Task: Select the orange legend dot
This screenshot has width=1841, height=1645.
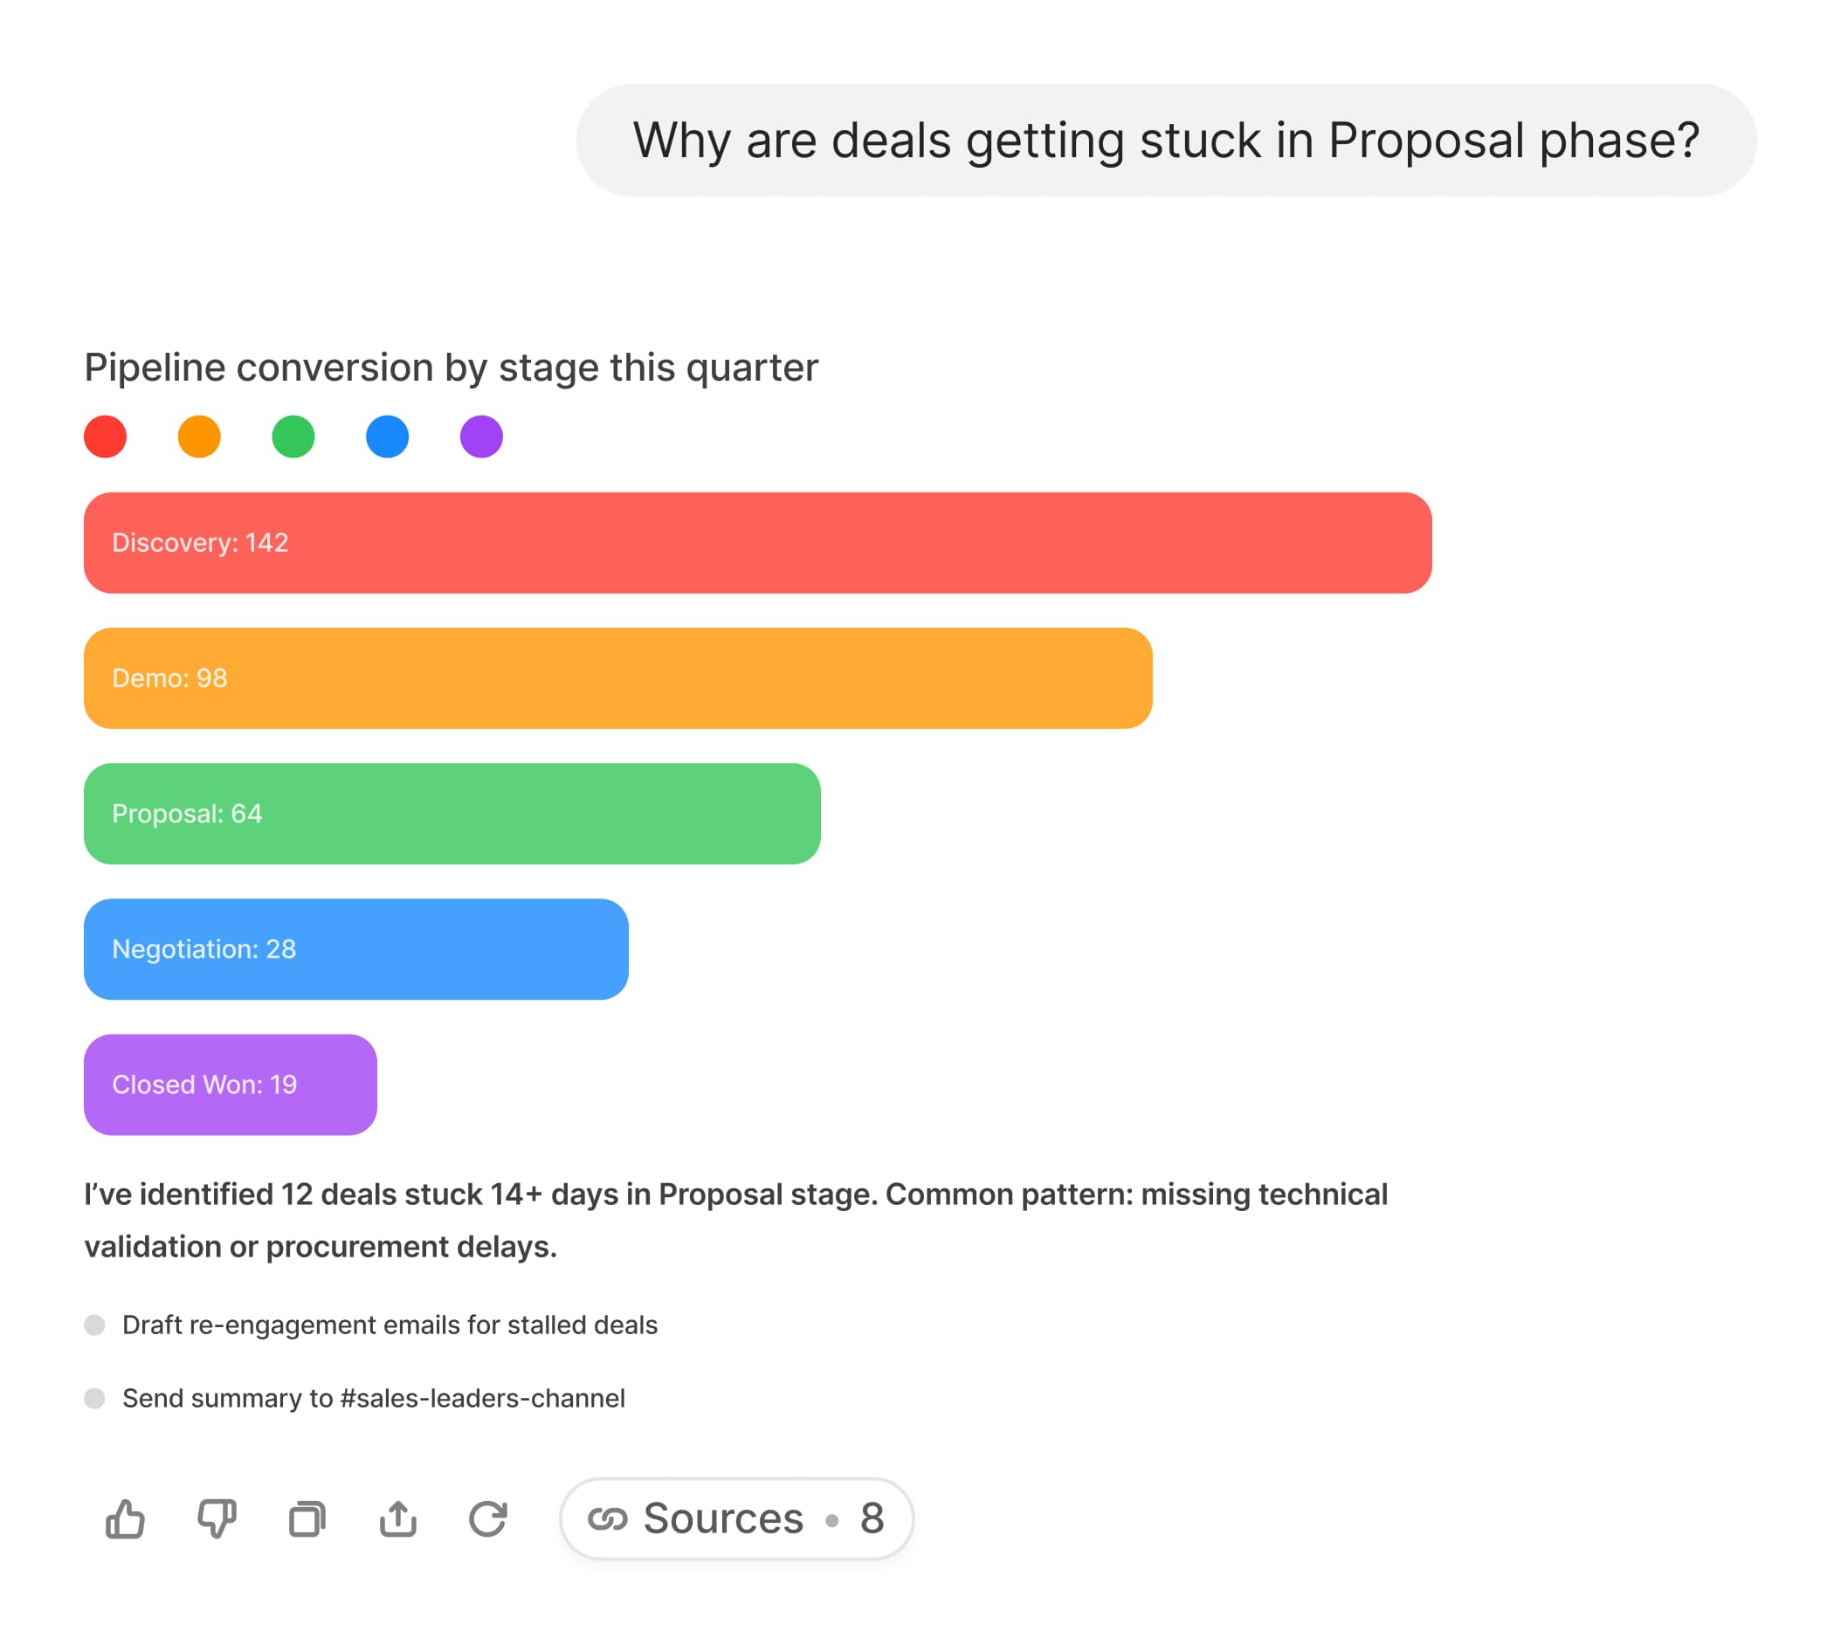Action: [199, 437]
